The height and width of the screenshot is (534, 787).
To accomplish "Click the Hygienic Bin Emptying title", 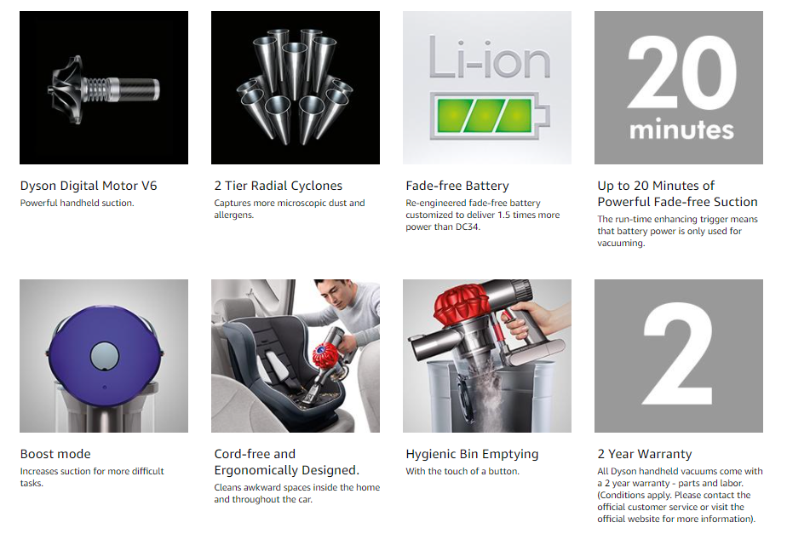I will point(472,454).
